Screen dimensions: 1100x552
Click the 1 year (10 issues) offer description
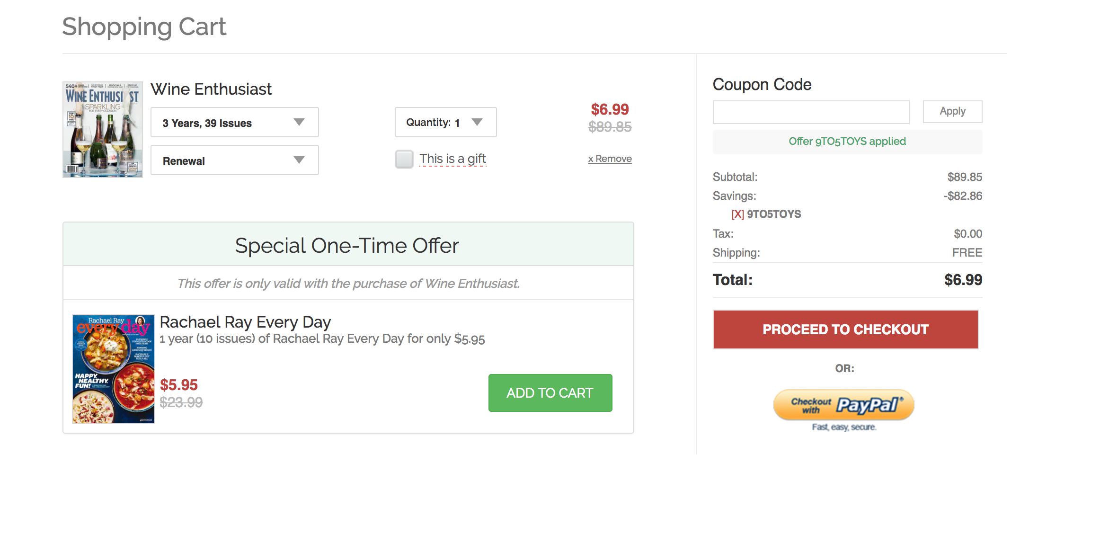click(x=322, y=339)
